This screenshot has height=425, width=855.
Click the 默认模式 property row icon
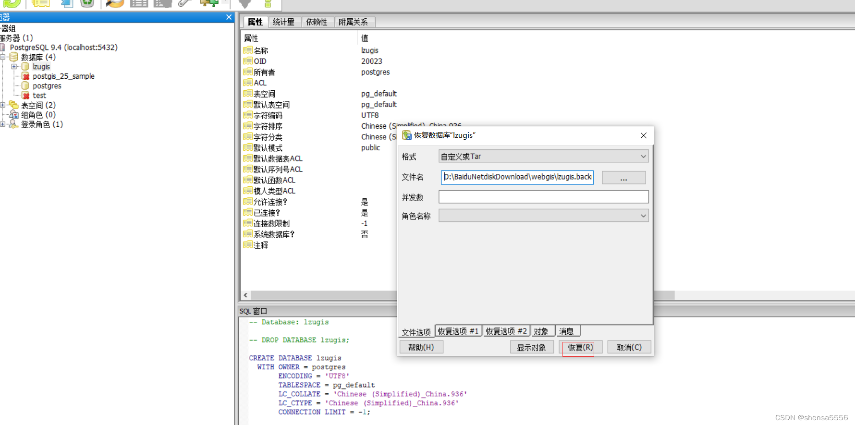(x=247, y=147)
